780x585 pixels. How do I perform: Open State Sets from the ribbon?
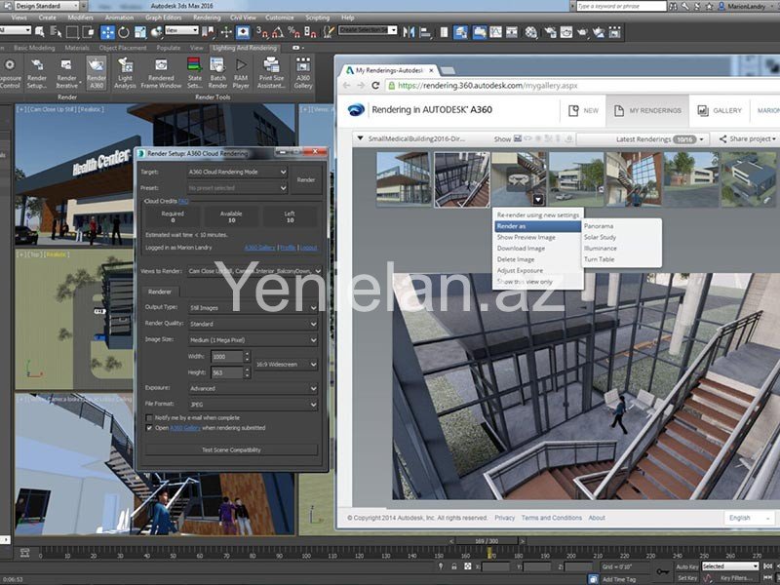194,72
